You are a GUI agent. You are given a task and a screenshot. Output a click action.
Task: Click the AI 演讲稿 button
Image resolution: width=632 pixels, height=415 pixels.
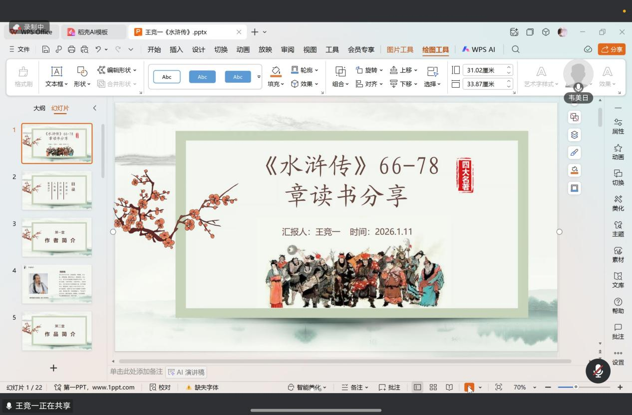(x=186, y=372)
